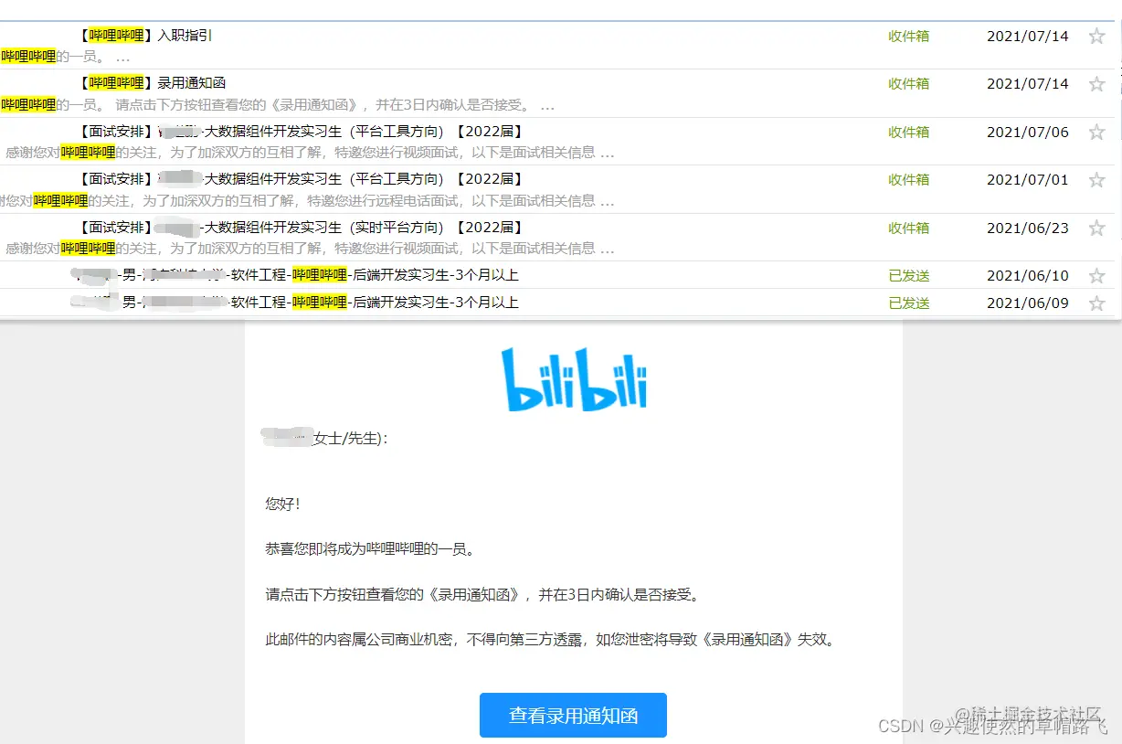The height and width of the screenshot is (744, 1122).
Task: Click the date 2021/06/10
Action: [1028, 276]
